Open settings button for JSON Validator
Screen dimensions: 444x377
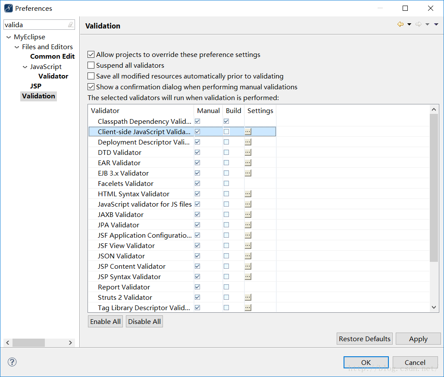click(248, 256)
